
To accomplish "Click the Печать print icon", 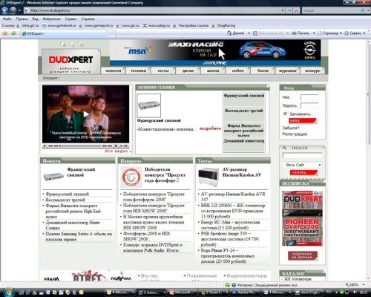I will click(301, 33).
